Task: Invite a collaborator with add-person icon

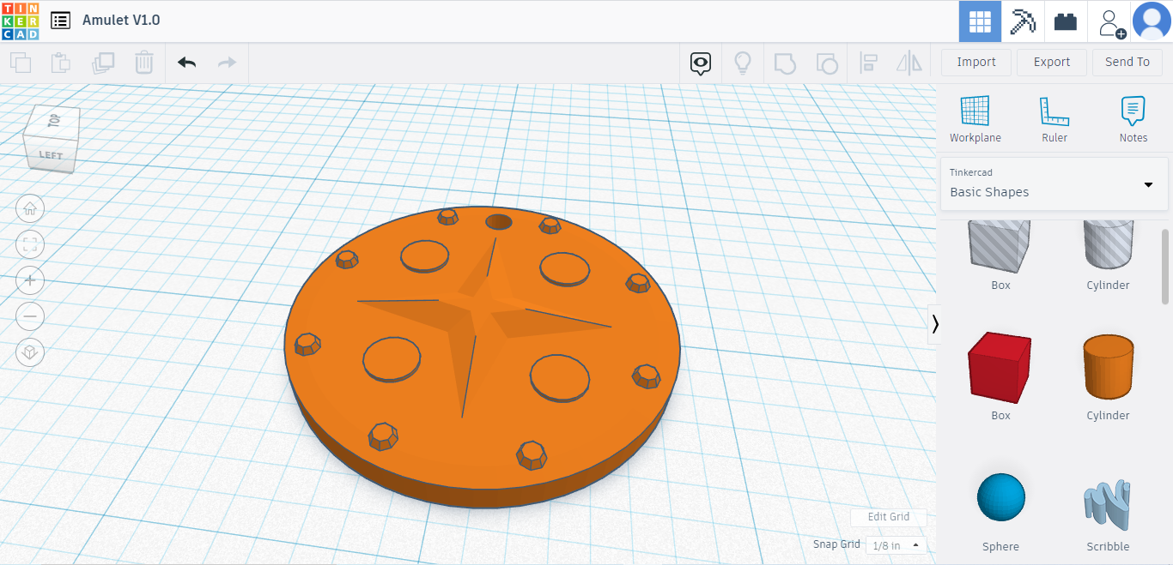Action: coord(1111,22)
